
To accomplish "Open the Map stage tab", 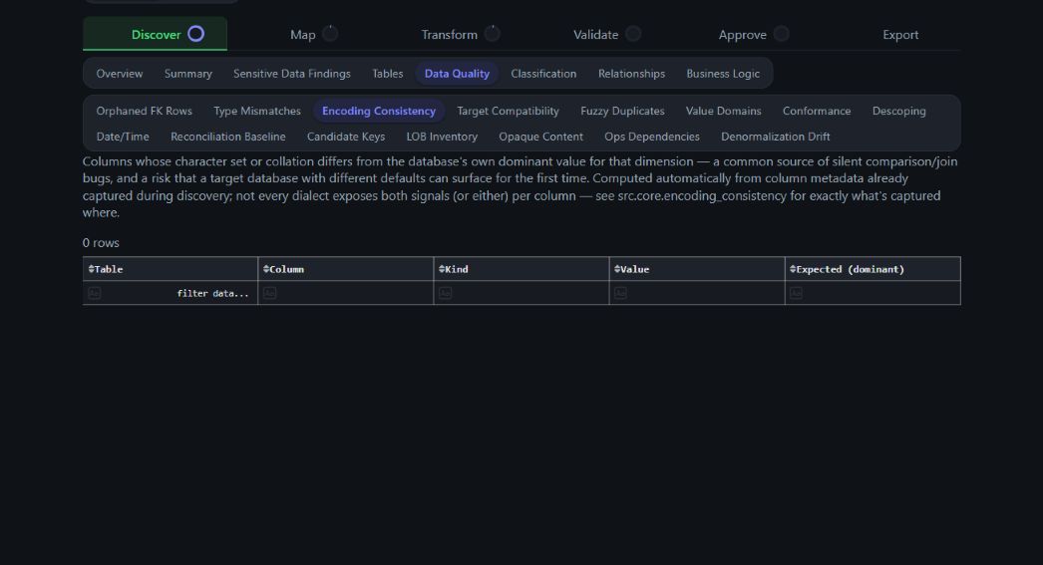I will pyautogui.click(x=303, y=35).
